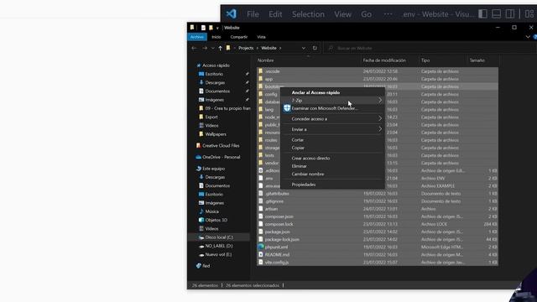This screenshot has width=537, height=302.
Task: Toggle the primary side bar in VS Code
Action: click(x=482, y=13)
